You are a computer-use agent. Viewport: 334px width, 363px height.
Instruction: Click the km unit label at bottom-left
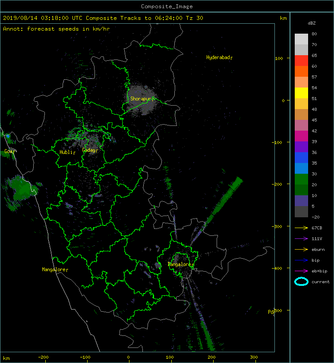pyautogui.click(x=6, y=358)
